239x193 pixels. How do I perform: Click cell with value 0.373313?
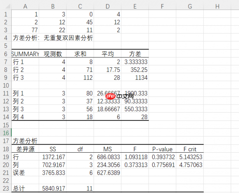(135, 165)
